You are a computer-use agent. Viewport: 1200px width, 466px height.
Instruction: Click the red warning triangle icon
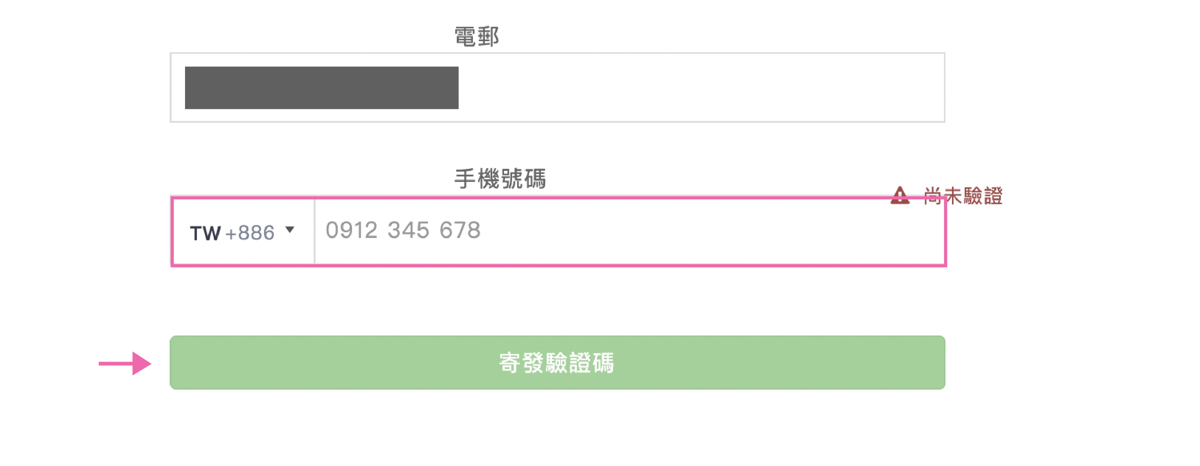(x=899, y=196)
